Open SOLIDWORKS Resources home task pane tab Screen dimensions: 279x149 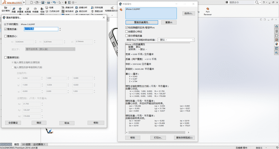(x=277, y=27)
